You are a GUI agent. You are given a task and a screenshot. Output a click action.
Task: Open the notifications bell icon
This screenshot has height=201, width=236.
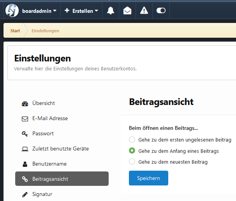pyautogui.click(x=111, y=10)
